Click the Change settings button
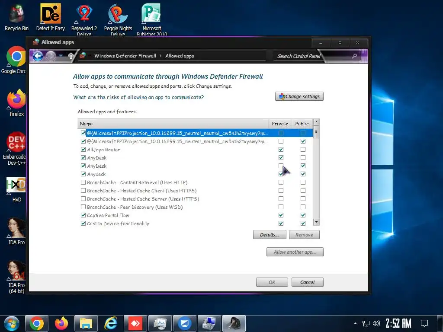Screen dimensions: 443x332 point(299,96)
